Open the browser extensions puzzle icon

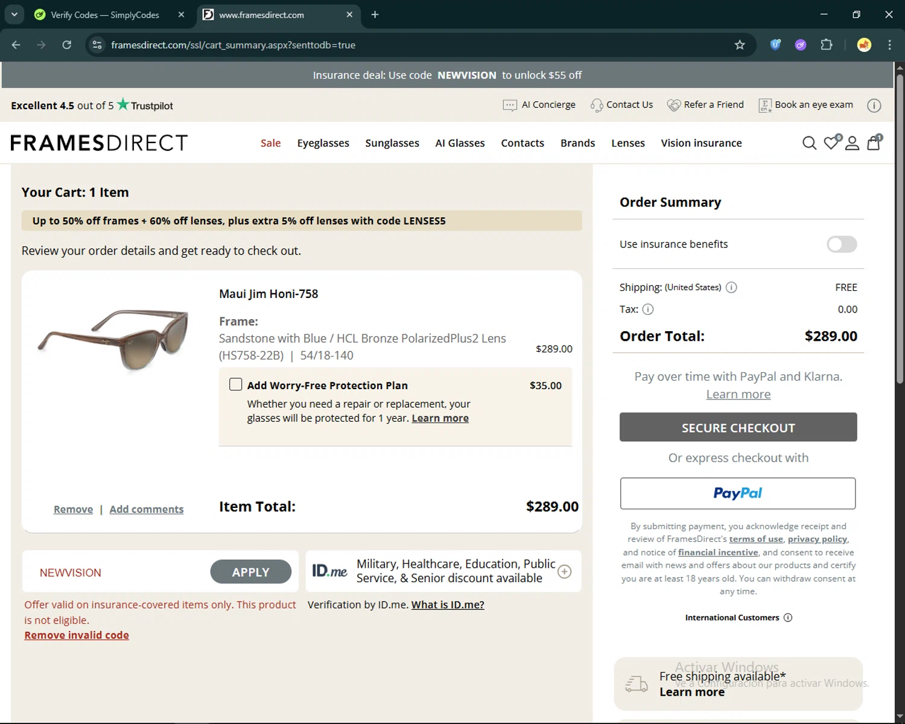[827, 45]
